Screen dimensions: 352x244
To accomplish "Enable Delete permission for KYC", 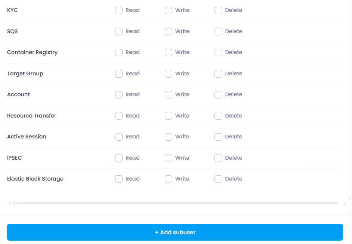I will click(218, 10).
